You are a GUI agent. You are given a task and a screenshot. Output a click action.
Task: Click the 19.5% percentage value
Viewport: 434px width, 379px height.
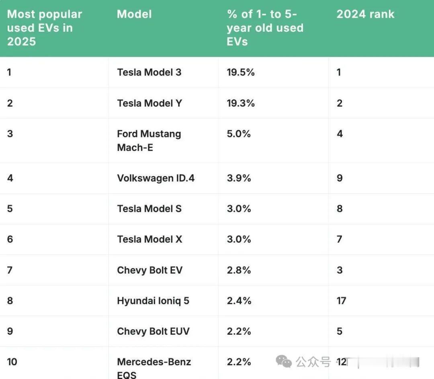click(241, 72)
